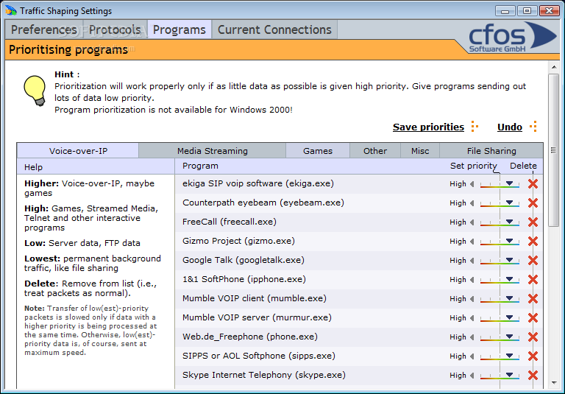Delete FreeCall (freecall.exe) entry
Screen dimensions: 565x394
tap(533, 222)
